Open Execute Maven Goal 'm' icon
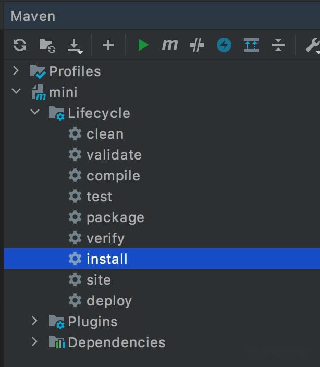Viewport: 320px width, 367px height. pyautogui.click(x=170, y=44)
